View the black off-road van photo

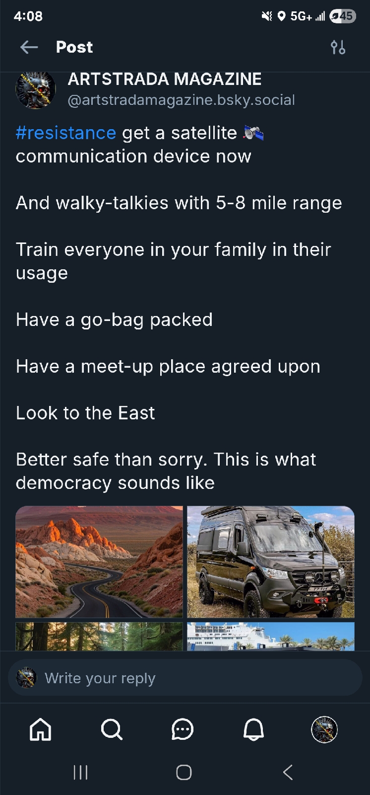click(271, 562)
